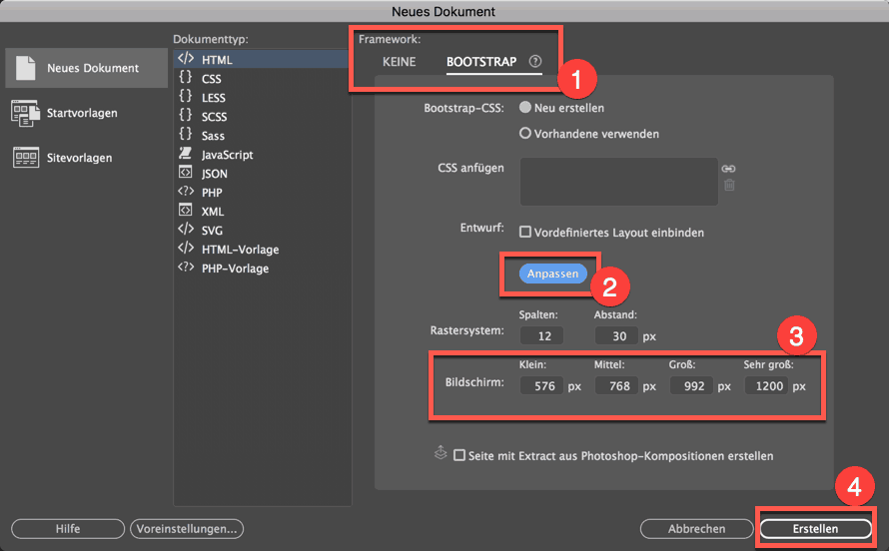Click the Anpassen button

552,274
